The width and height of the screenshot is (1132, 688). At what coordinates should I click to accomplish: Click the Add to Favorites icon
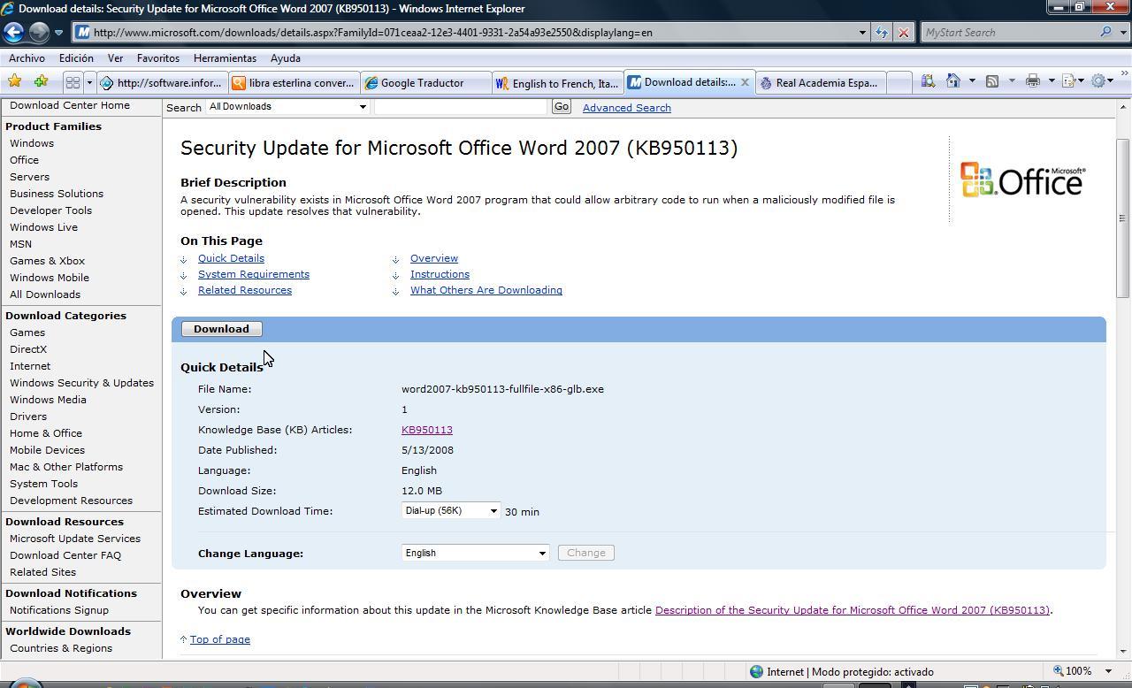41,81
